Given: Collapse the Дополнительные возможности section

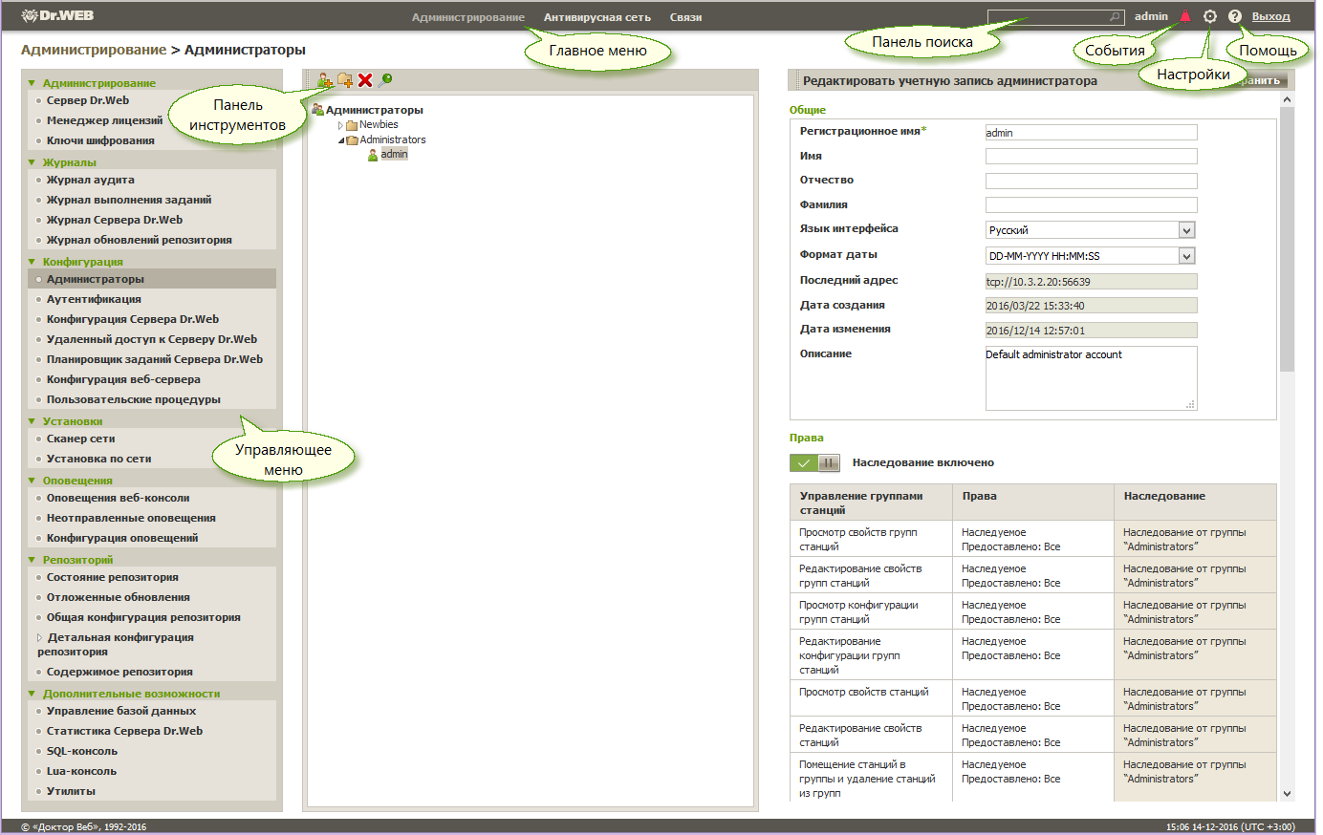Looking at the screenshot, I should tap(32, 694).
